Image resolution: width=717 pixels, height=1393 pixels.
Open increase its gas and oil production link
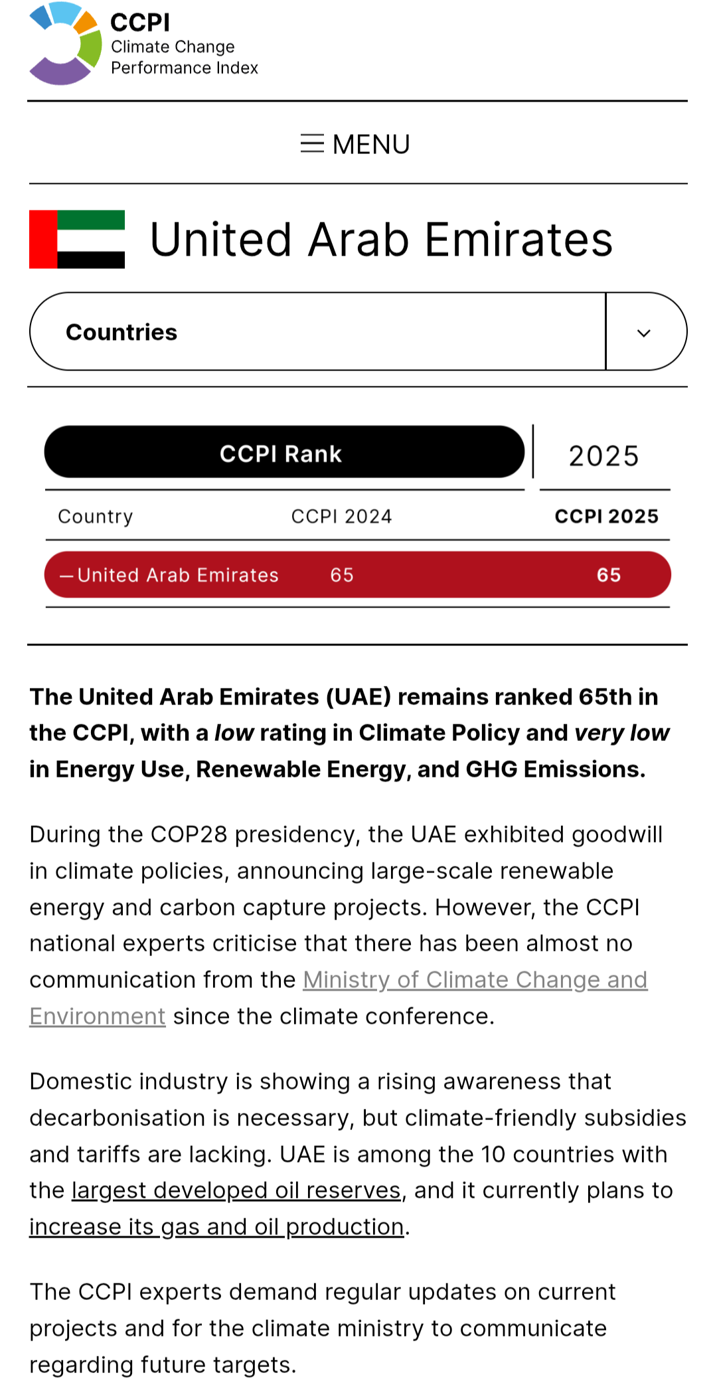(216, 1227)
